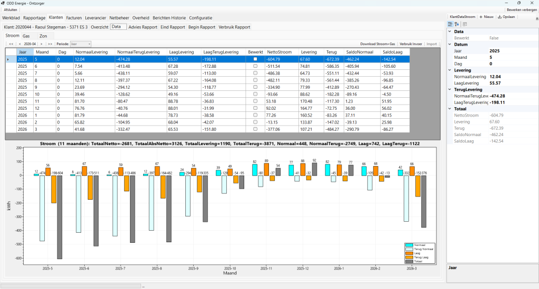Image resolution: width=539 pixels, height=289 pixels.
Task: Switch property grid to Alphabetical sort icon
Action: coord(457,24)
